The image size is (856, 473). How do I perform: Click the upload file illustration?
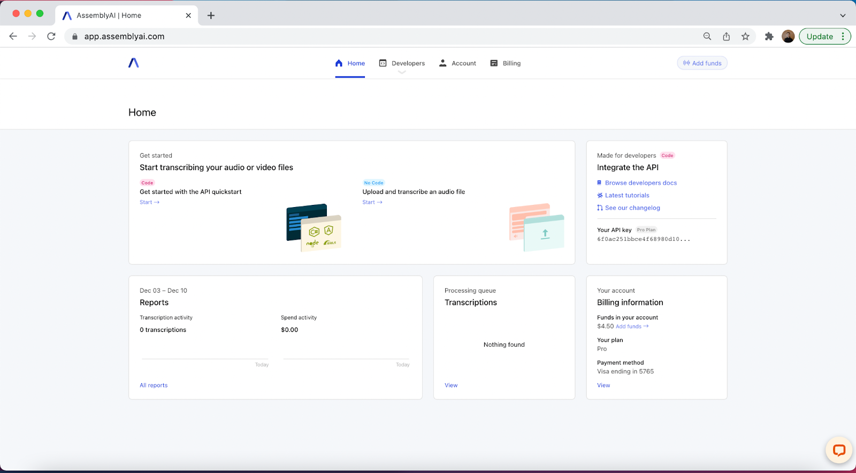tap(537, 227)
